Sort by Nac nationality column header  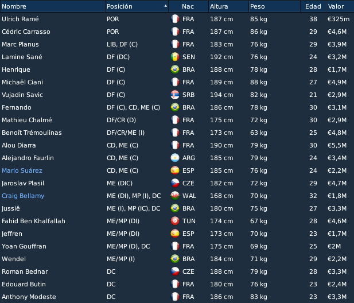point(188,6)
